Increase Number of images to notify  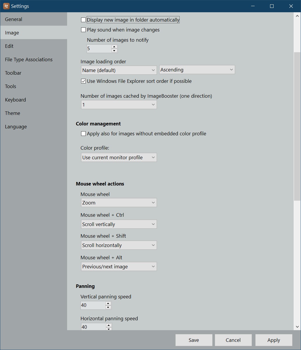(114, 47)
